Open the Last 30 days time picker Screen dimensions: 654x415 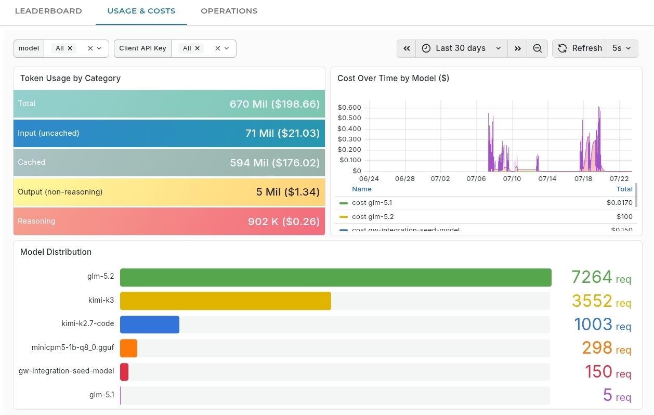pyautogui.click(x=462, y=48)
